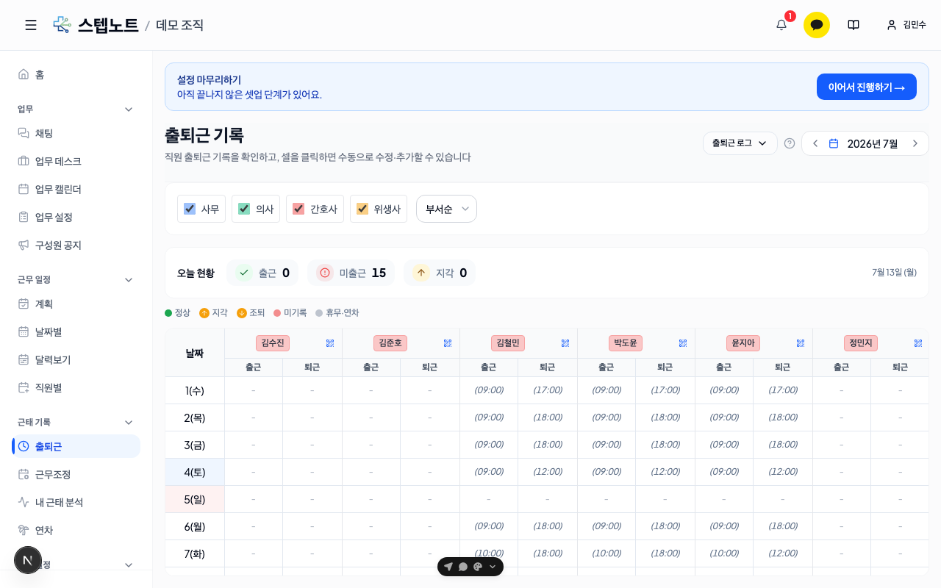941x588 pixels.
Task: Open the notifications bell
Action: (781, 25)
